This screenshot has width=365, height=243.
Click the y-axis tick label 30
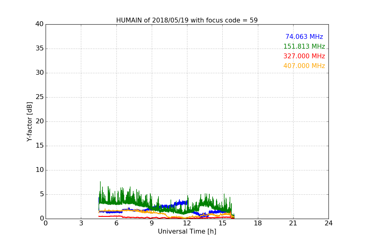40,73
